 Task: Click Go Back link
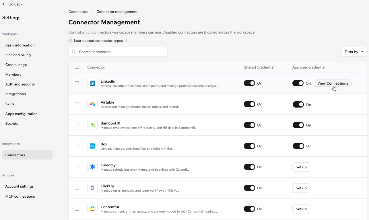[12, 4]
